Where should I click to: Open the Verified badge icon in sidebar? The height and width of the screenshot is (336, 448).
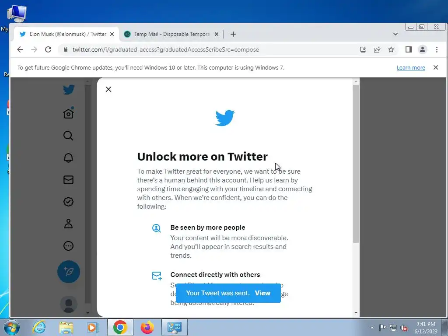point(68,202)
